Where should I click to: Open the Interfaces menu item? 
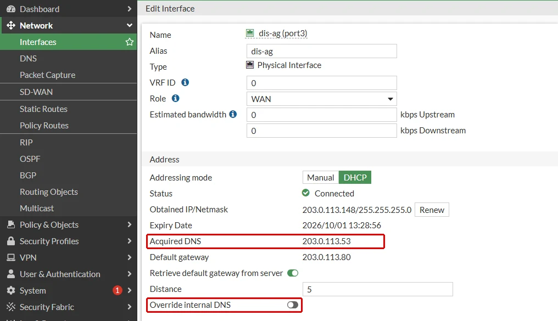point(68,42)
